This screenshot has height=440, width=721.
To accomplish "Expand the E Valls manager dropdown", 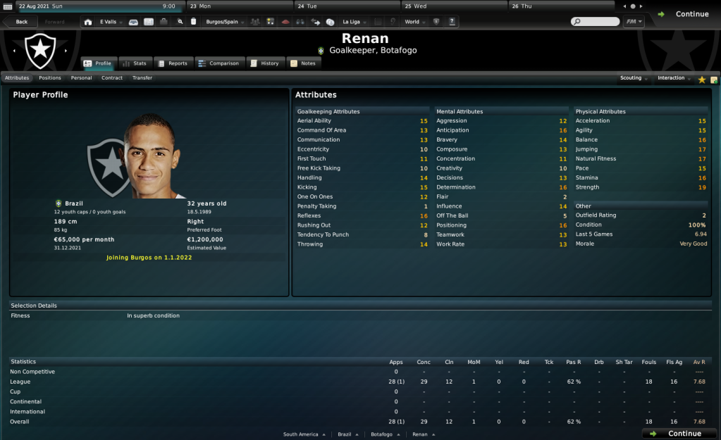I will (111, 22).
